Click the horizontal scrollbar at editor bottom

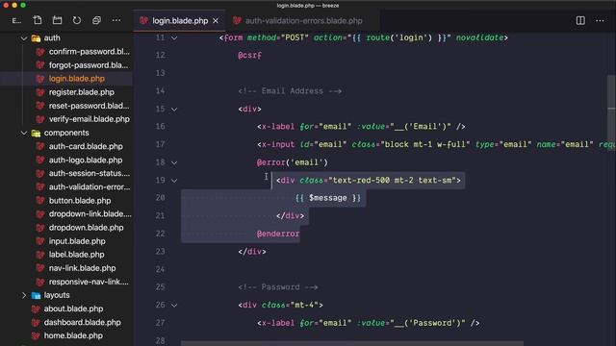tap(352, 344)
